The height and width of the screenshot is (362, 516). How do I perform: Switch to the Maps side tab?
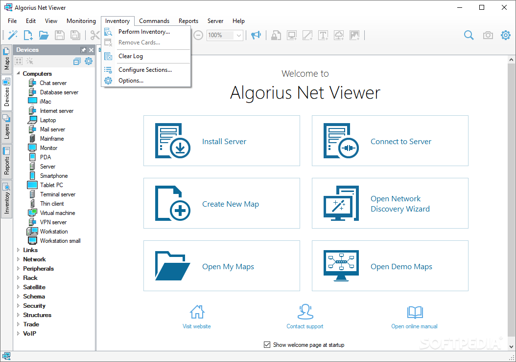coord(6,59)
